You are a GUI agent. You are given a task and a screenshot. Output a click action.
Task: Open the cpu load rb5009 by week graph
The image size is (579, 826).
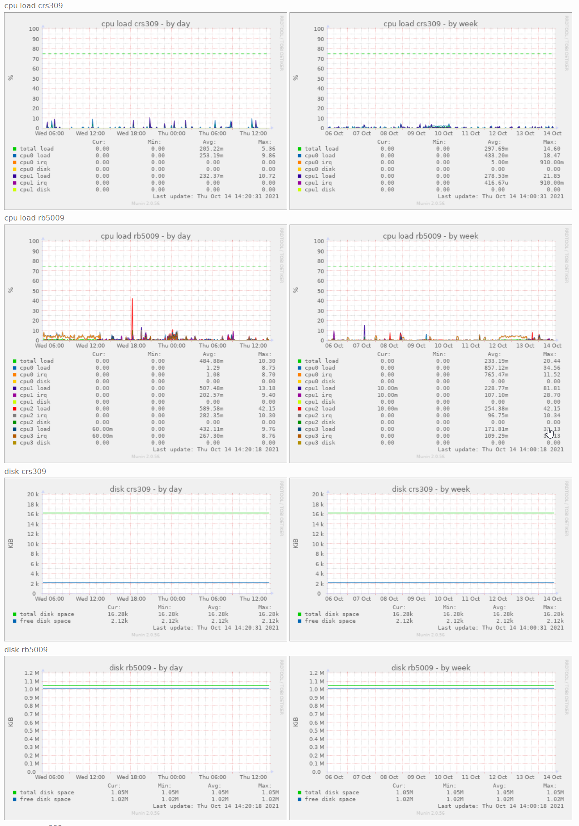pyautogui.click(x=431, y=344)
